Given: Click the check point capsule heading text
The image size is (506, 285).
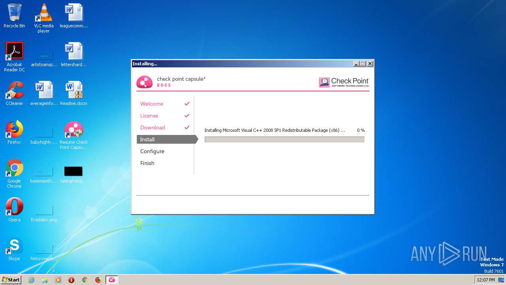Looking at the screenshot, I should click(181, 79).
